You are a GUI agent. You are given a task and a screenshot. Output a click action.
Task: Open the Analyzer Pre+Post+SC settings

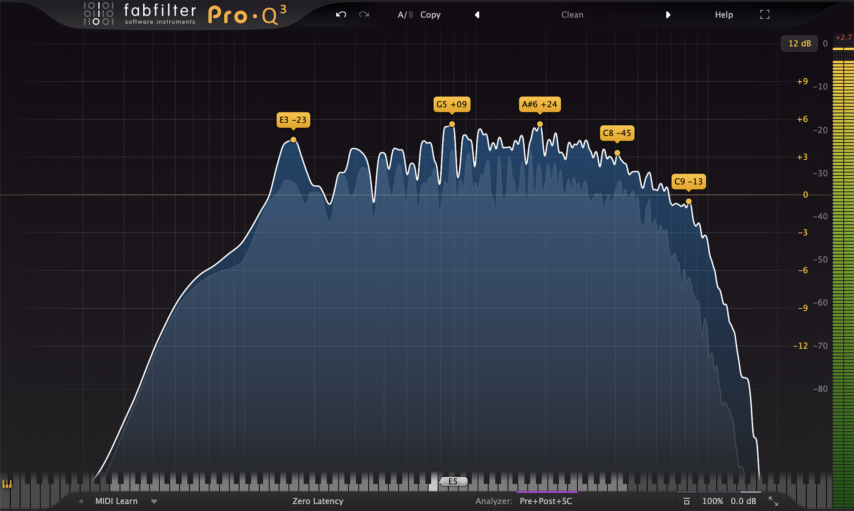click(x=546, y=501)
